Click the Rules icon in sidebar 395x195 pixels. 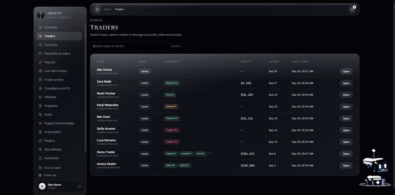click(x=40, y=115)
